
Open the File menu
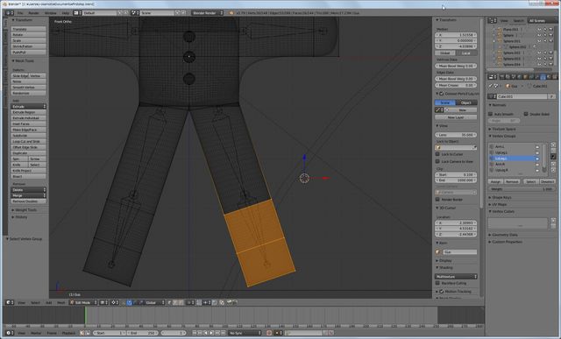coord(20,13)
